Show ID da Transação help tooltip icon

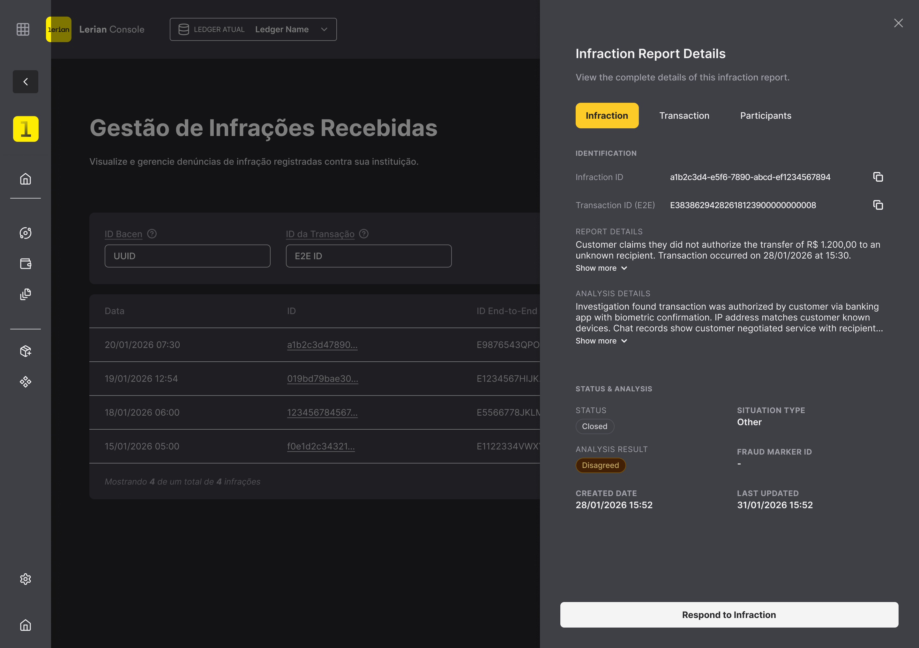[x=363, y=233]
